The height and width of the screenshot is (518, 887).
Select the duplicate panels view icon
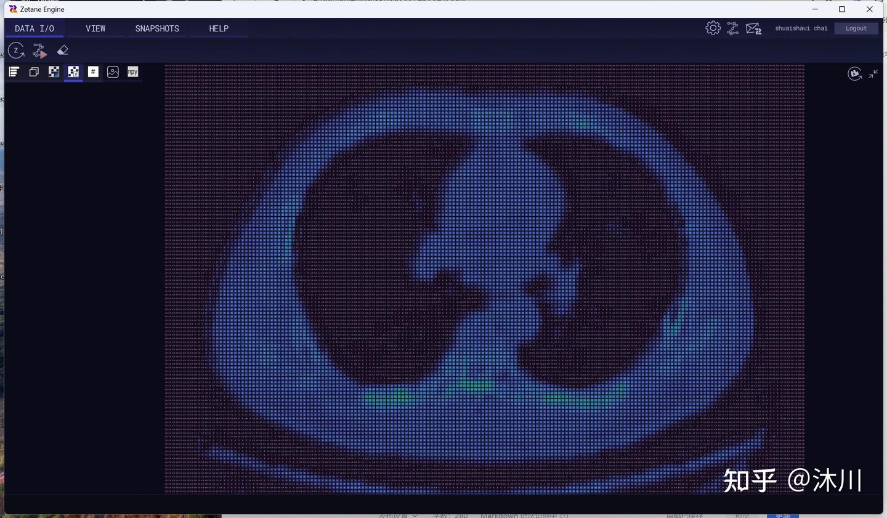[x=34, y=71]
